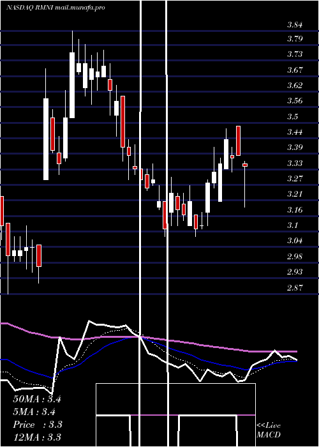
Task: Click the 3.67 price axis label
Action: 295,70
